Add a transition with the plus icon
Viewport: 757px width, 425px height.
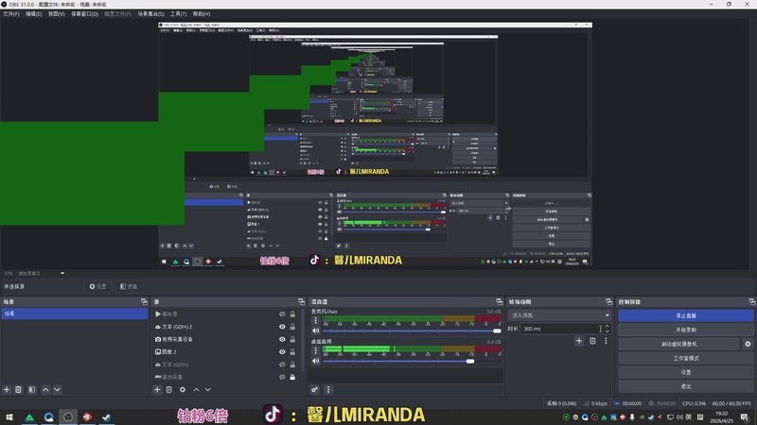[x=579, y=341]
